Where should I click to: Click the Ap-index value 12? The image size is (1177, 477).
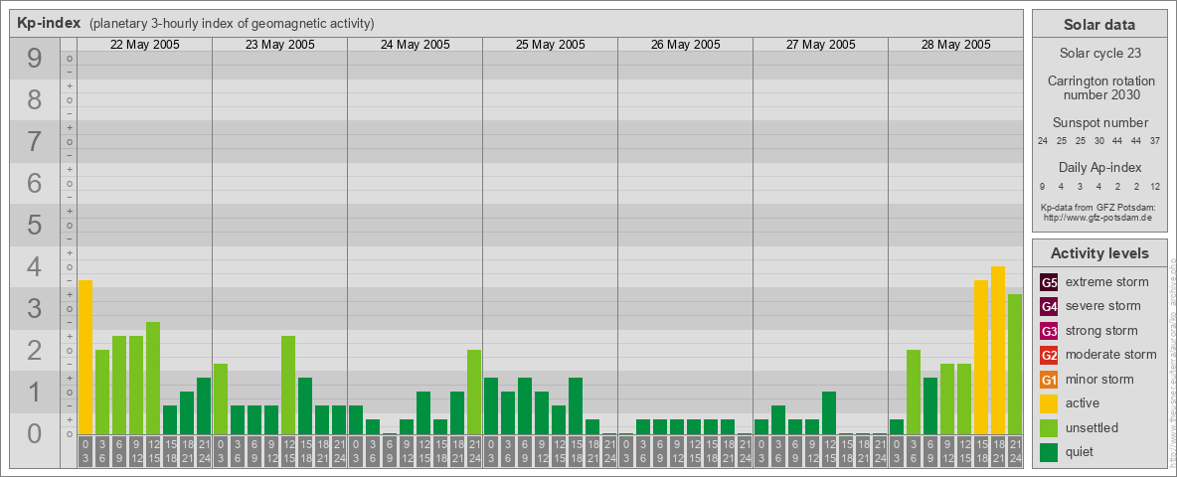[x=1155, y=186]
